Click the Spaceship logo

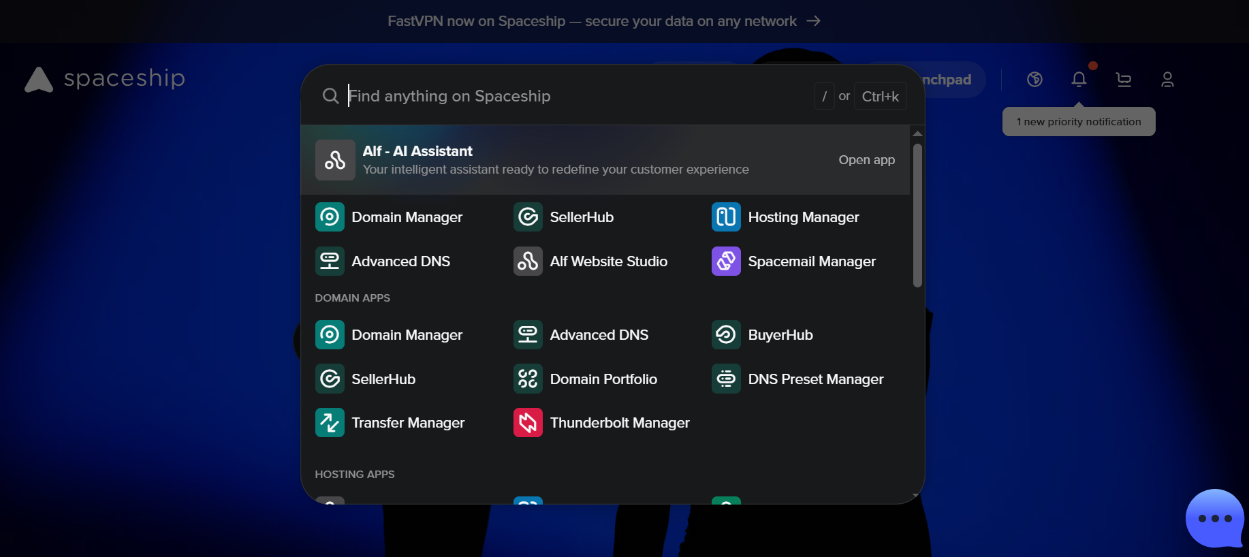(x=106, y=79)
